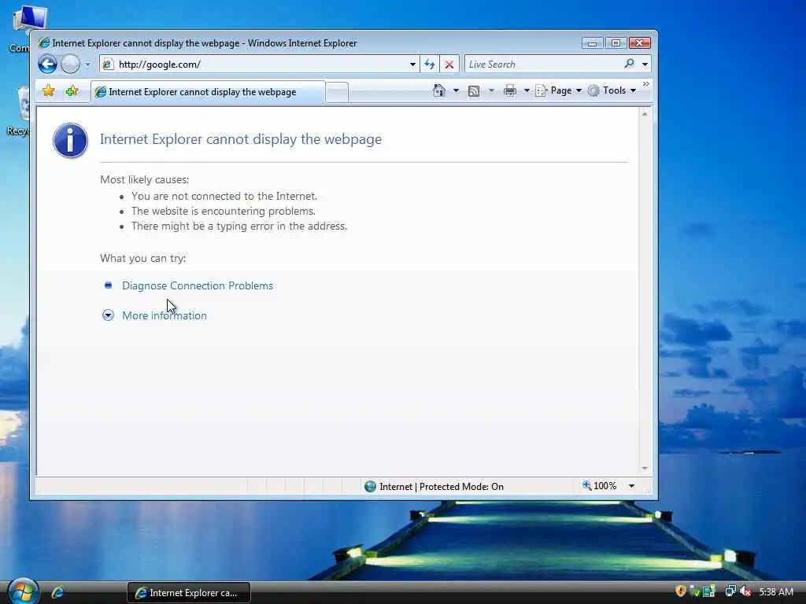The image size is (806, 604).
Task: Click the Back navigation button
Action: (x=47, y=64)
